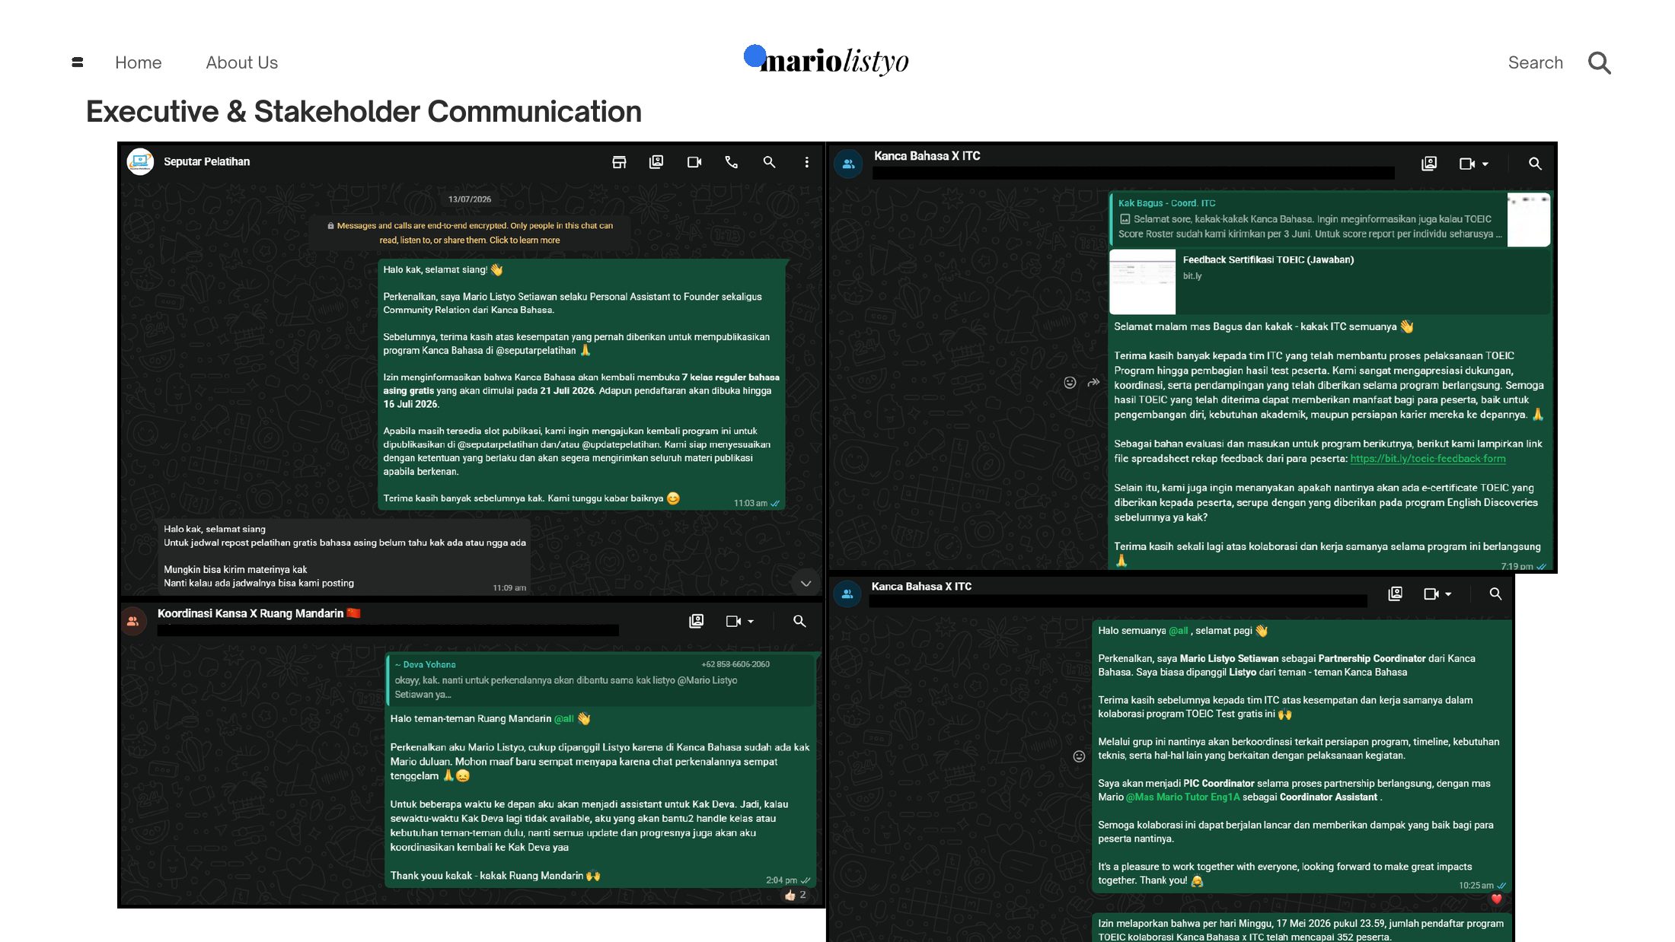Expand call options arrow in upper Kanca Bahasa chat
The image size is (1675, 942).
(x=1485, y=164)
